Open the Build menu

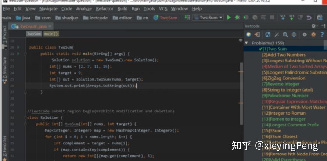tap(122, 9)
